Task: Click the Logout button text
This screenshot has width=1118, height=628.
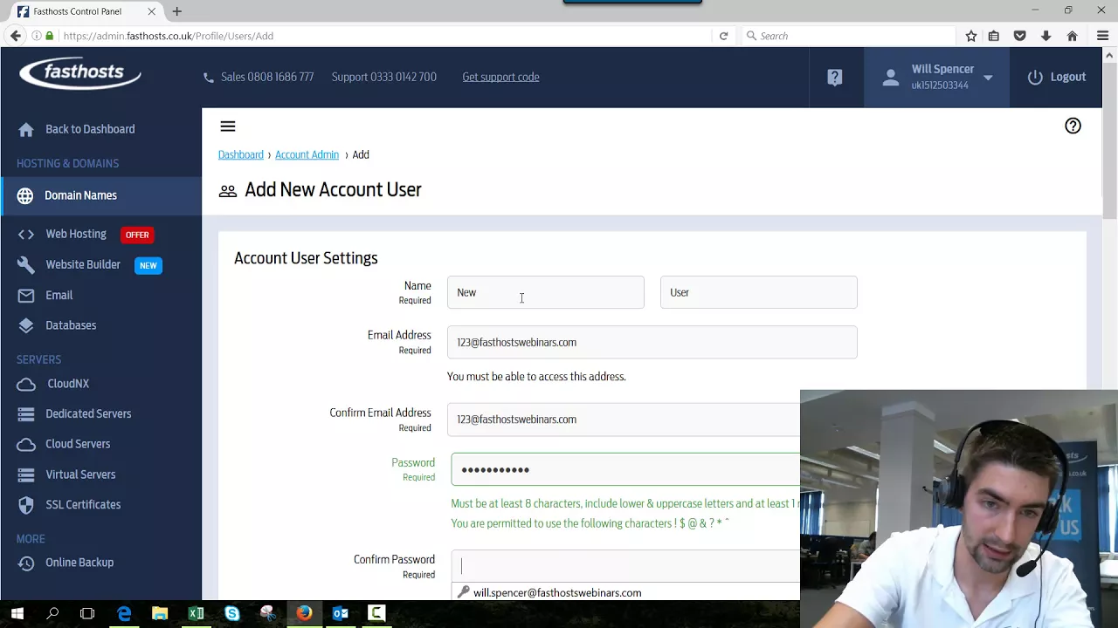Action: [x=1068, y=77]
